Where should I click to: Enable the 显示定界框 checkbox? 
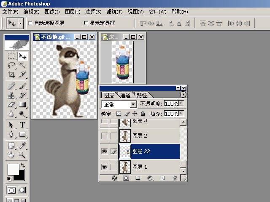(x=86, y=23)
